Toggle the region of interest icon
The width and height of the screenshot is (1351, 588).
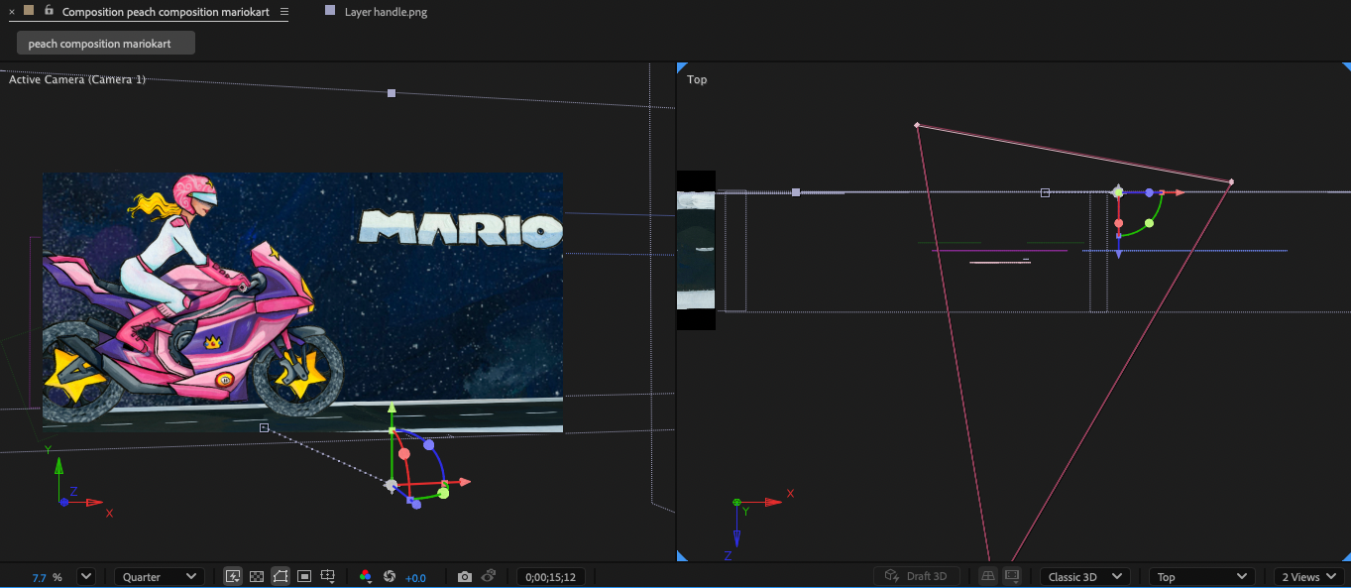(x=304, y=576)
